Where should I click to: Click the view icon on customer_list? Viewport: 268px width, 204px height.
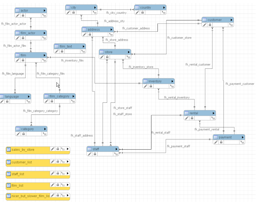[9, 162]
